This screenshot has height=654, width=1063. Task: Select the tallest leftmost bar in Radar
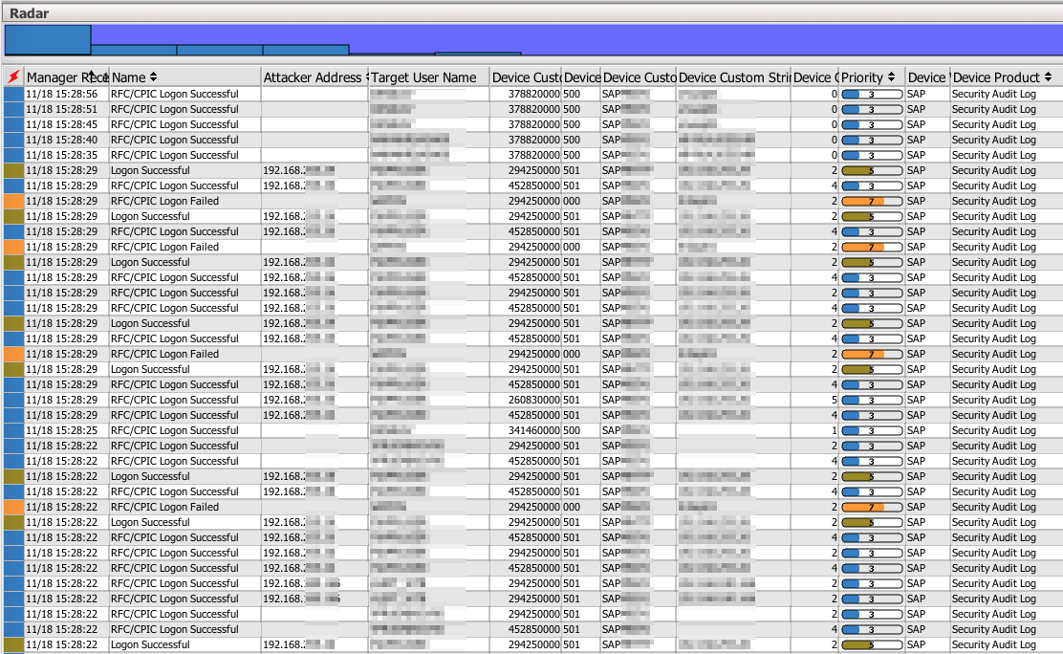pyautogui.click(x=48, y=40)
